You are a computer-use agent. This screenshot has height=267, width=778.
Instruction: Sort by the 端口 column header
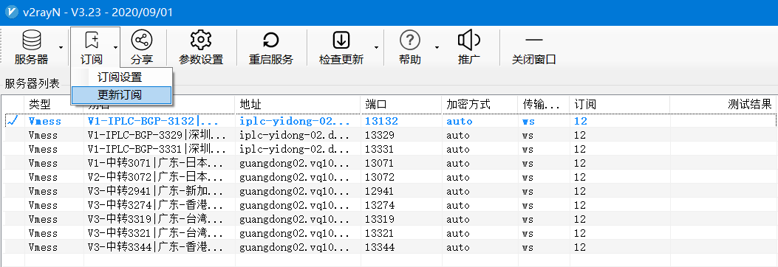point(400,104)
